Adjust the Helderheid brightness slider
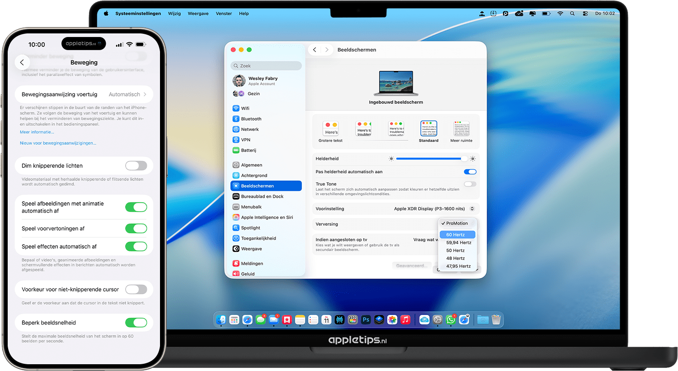Image resolution: width=678 pixels, height=371 pixels. pos(432,159)
